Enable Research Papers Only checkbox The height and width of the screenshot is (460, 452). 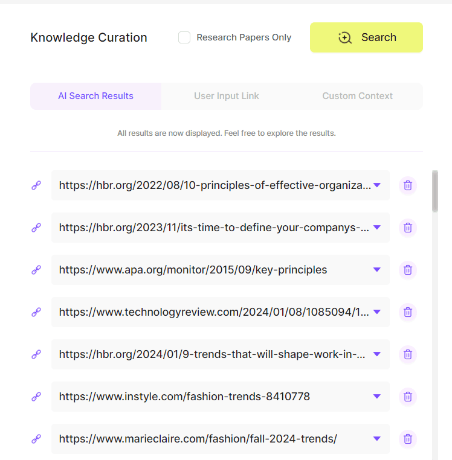[x=184, y=37]
